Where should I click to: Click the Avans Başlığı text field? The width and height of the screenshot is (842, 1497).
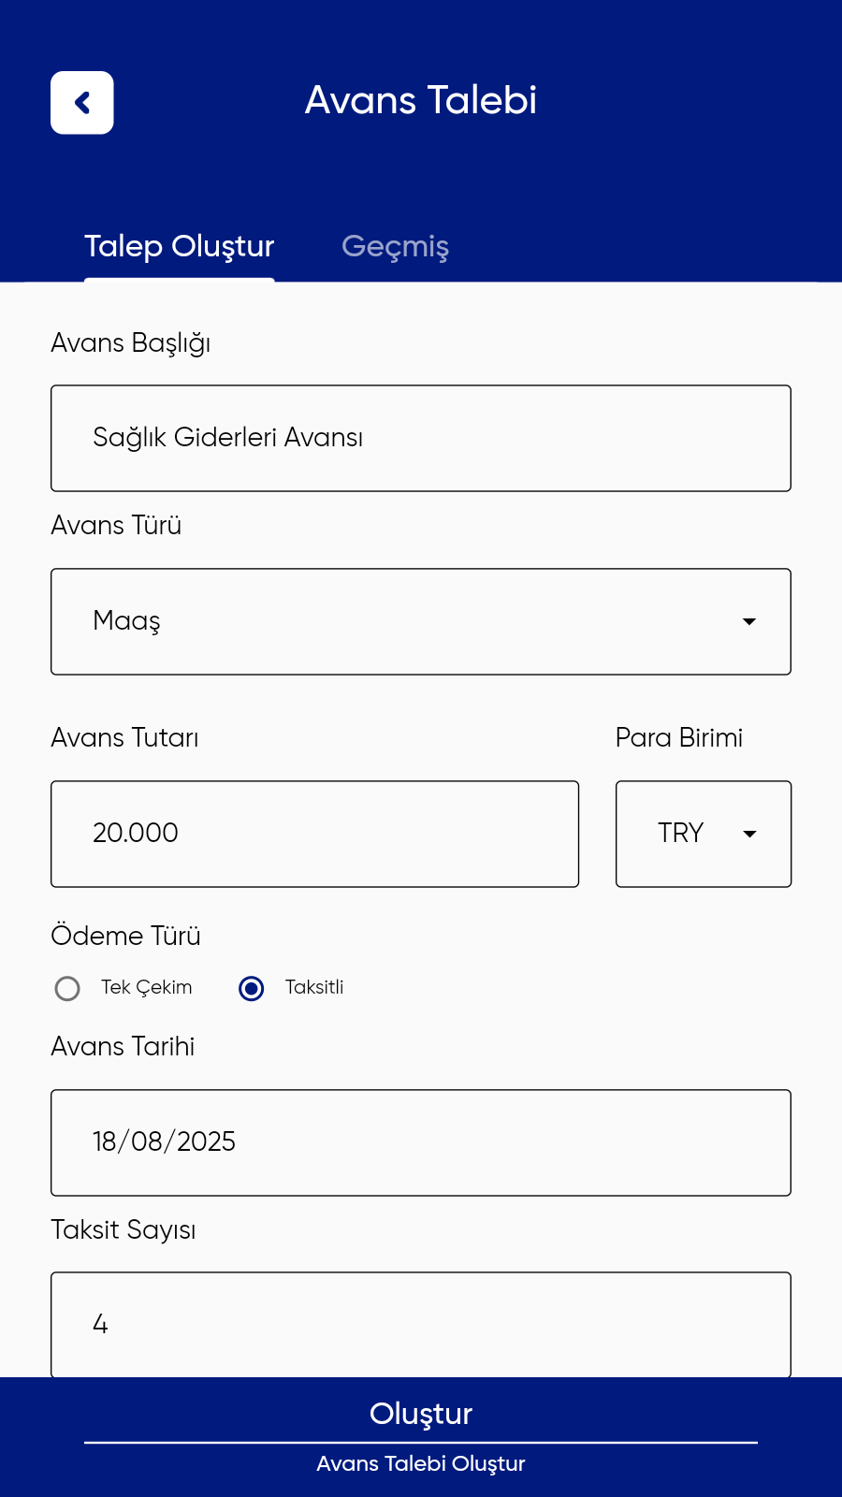click(421, 438)
